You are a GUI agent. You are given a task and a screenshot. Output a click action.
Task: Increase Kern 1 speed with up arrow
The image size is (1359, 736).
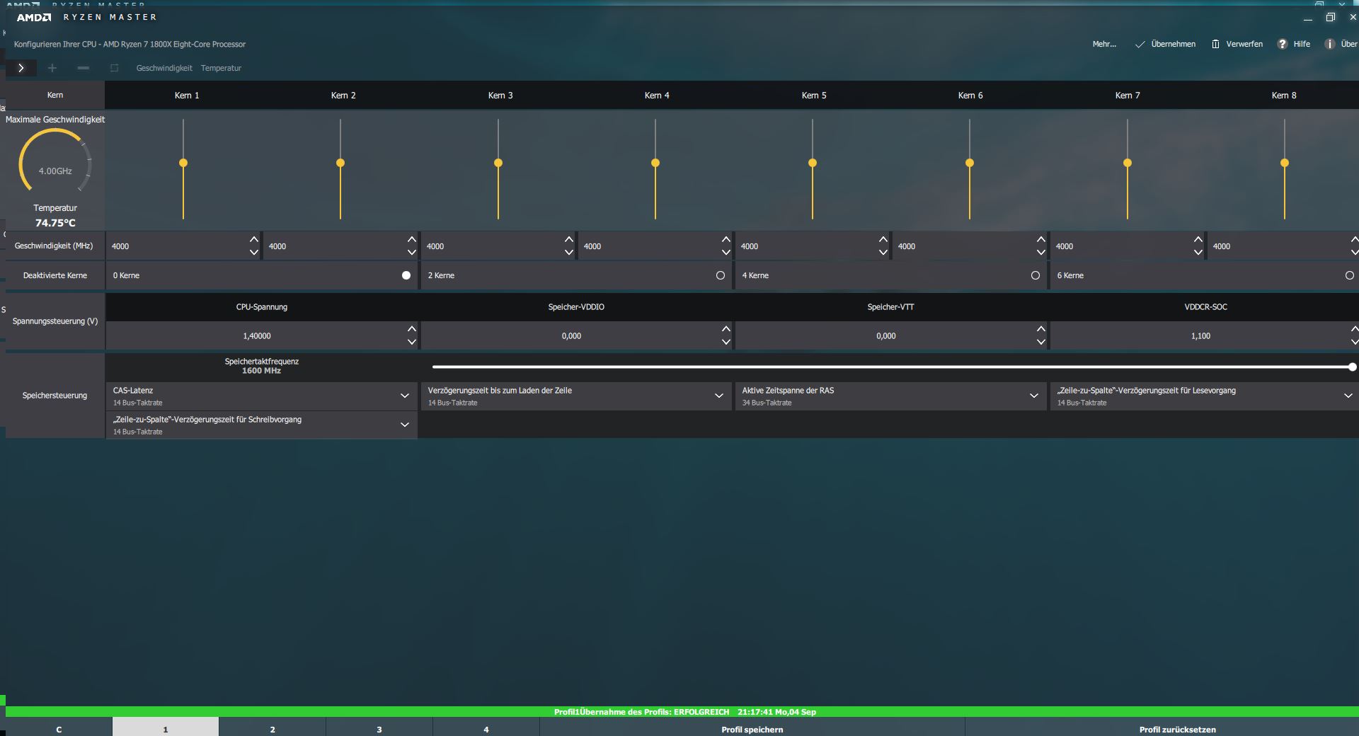coord(254,239)
